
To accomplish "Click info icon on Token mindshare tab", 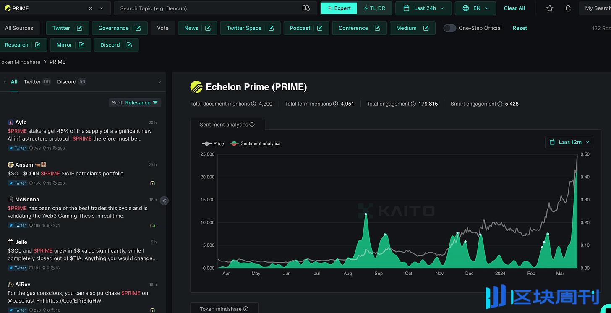I will [x=246, y=309].
